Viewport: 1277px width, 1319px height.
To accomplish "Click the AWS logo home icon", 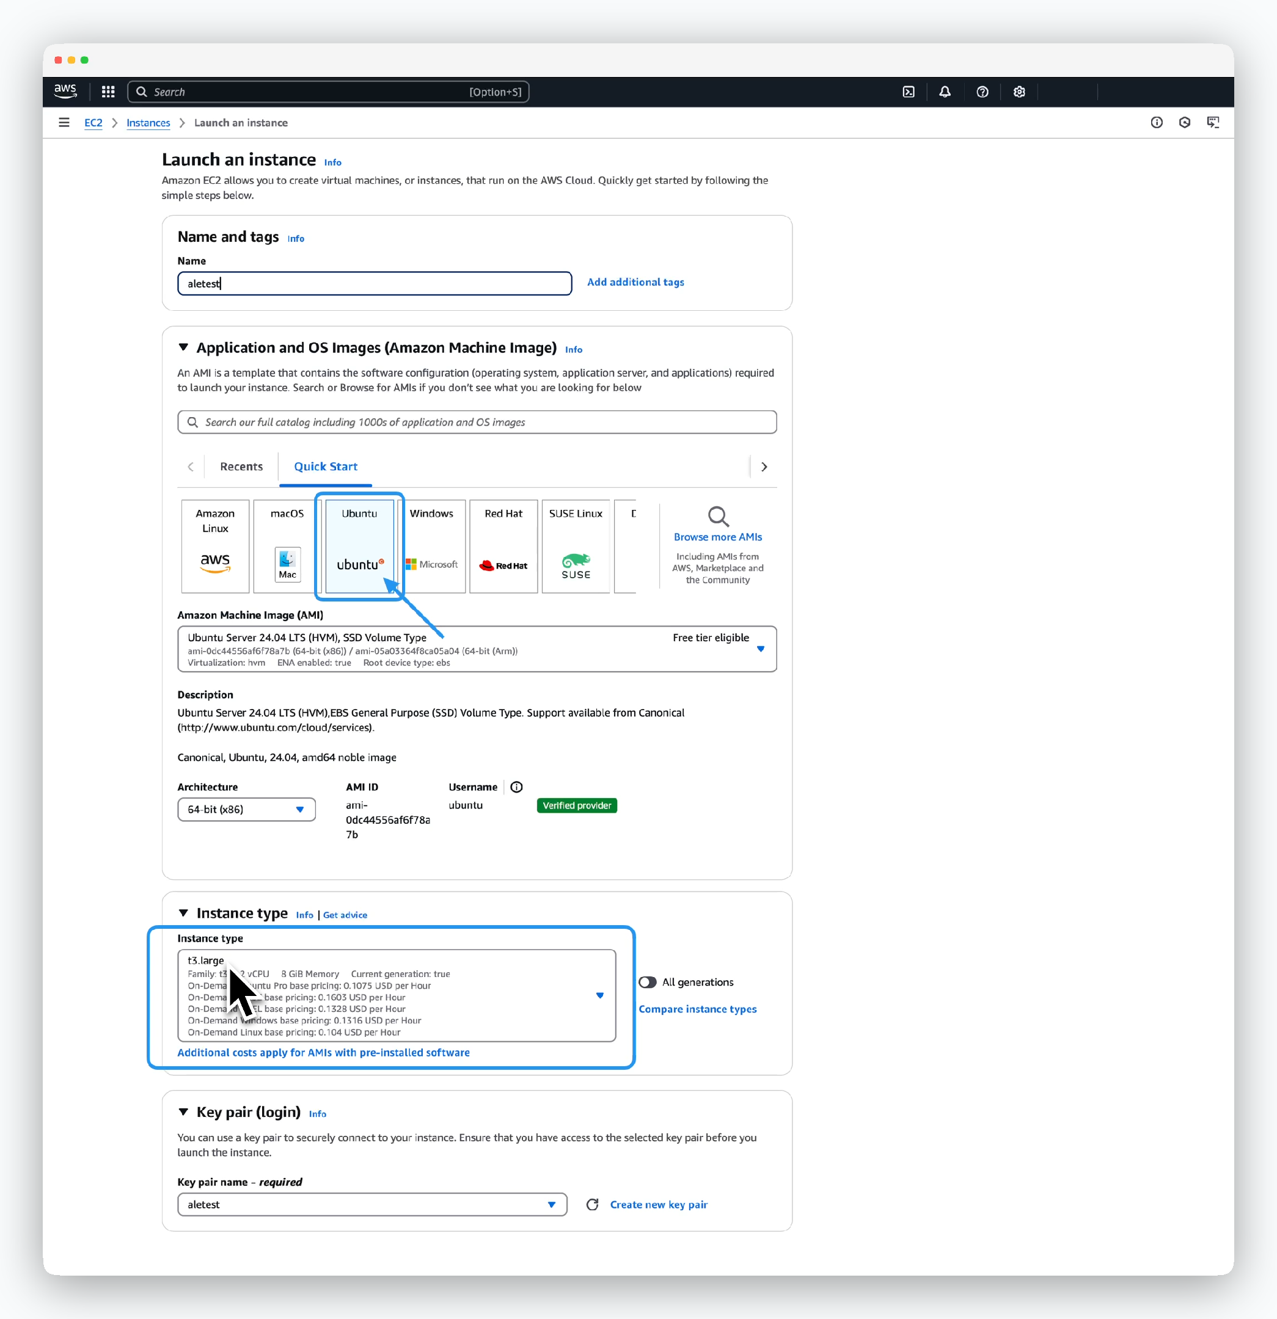I will tap(65, 92).
